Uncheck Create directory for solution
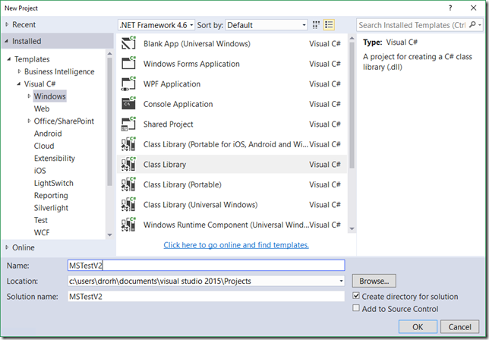Viewport: 489px width, 340px height. point(357,296)
